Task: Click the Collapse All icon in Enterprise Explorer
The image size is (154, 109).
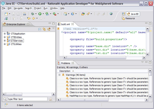Action: pyautogui.click(x=40, y=29)
